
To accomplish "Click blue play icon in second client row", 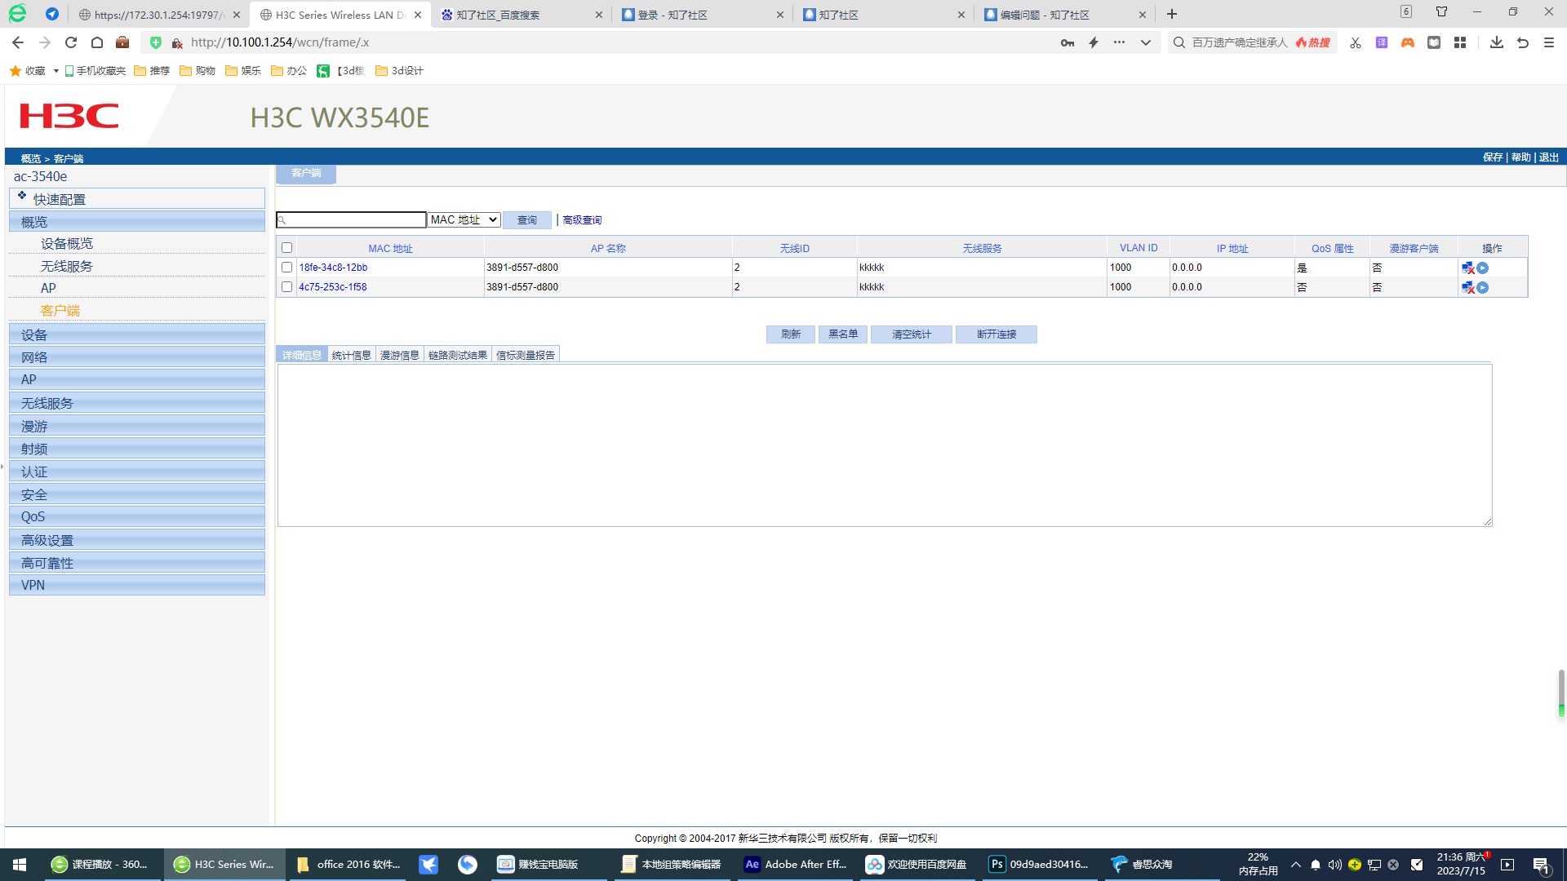I will (1483, 287).
